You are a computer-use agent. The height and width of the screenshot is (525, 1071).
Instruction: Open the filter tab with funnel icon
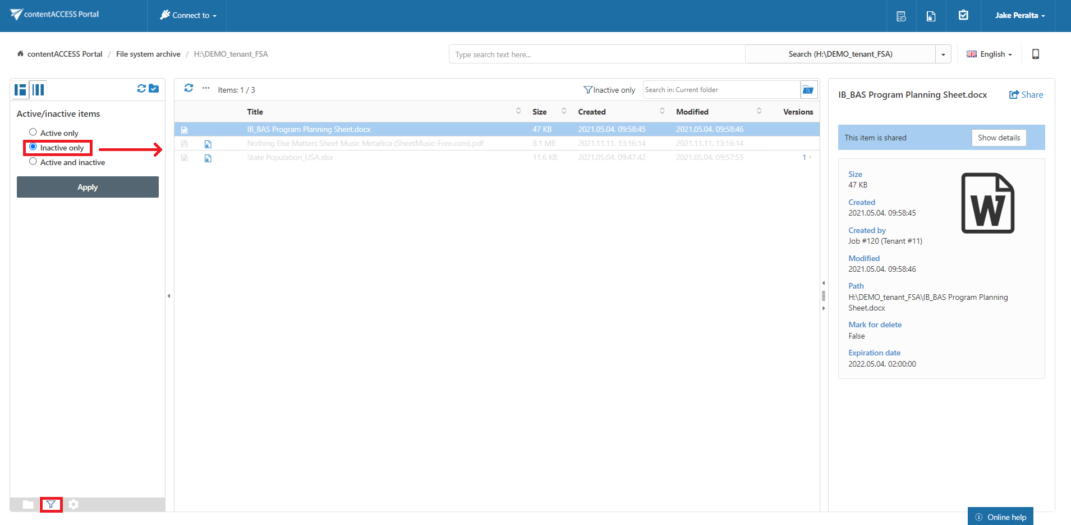click(51, 504)
